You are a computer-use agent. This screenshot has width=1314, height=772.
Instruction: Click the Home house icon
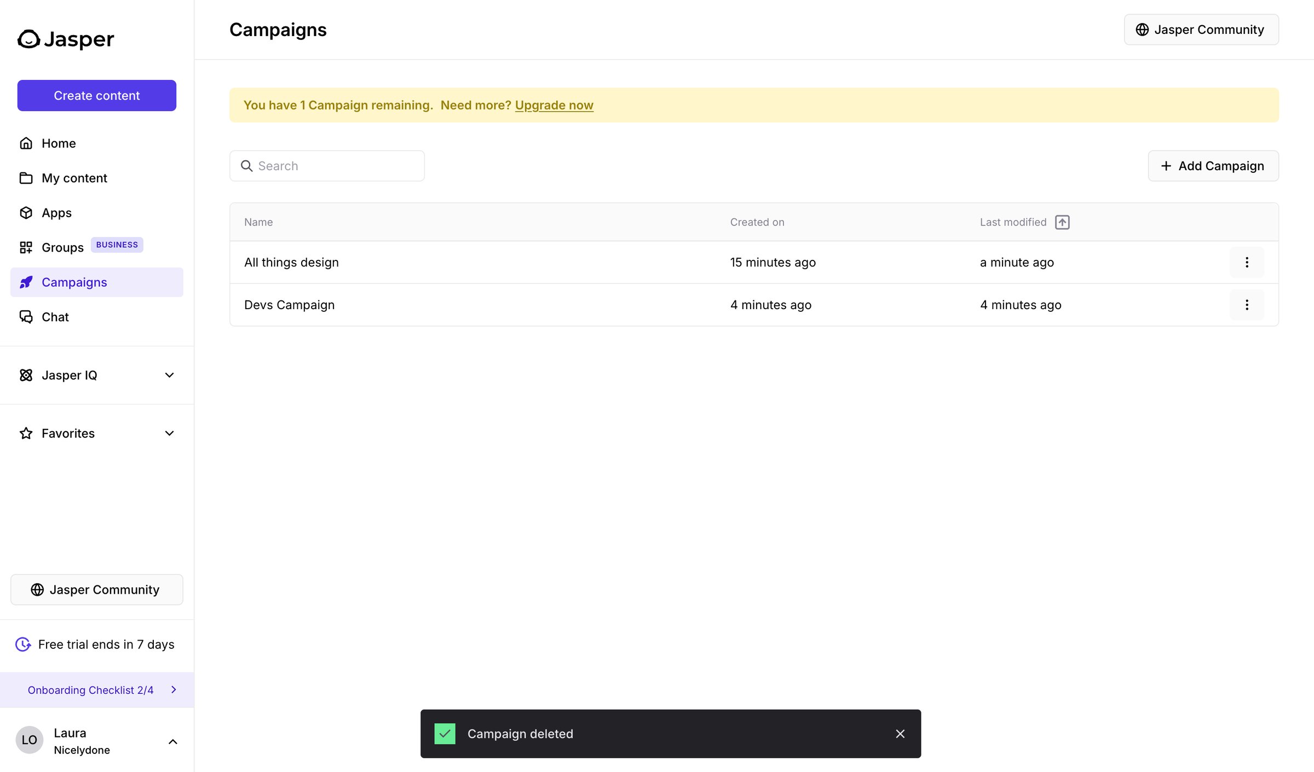26,143
